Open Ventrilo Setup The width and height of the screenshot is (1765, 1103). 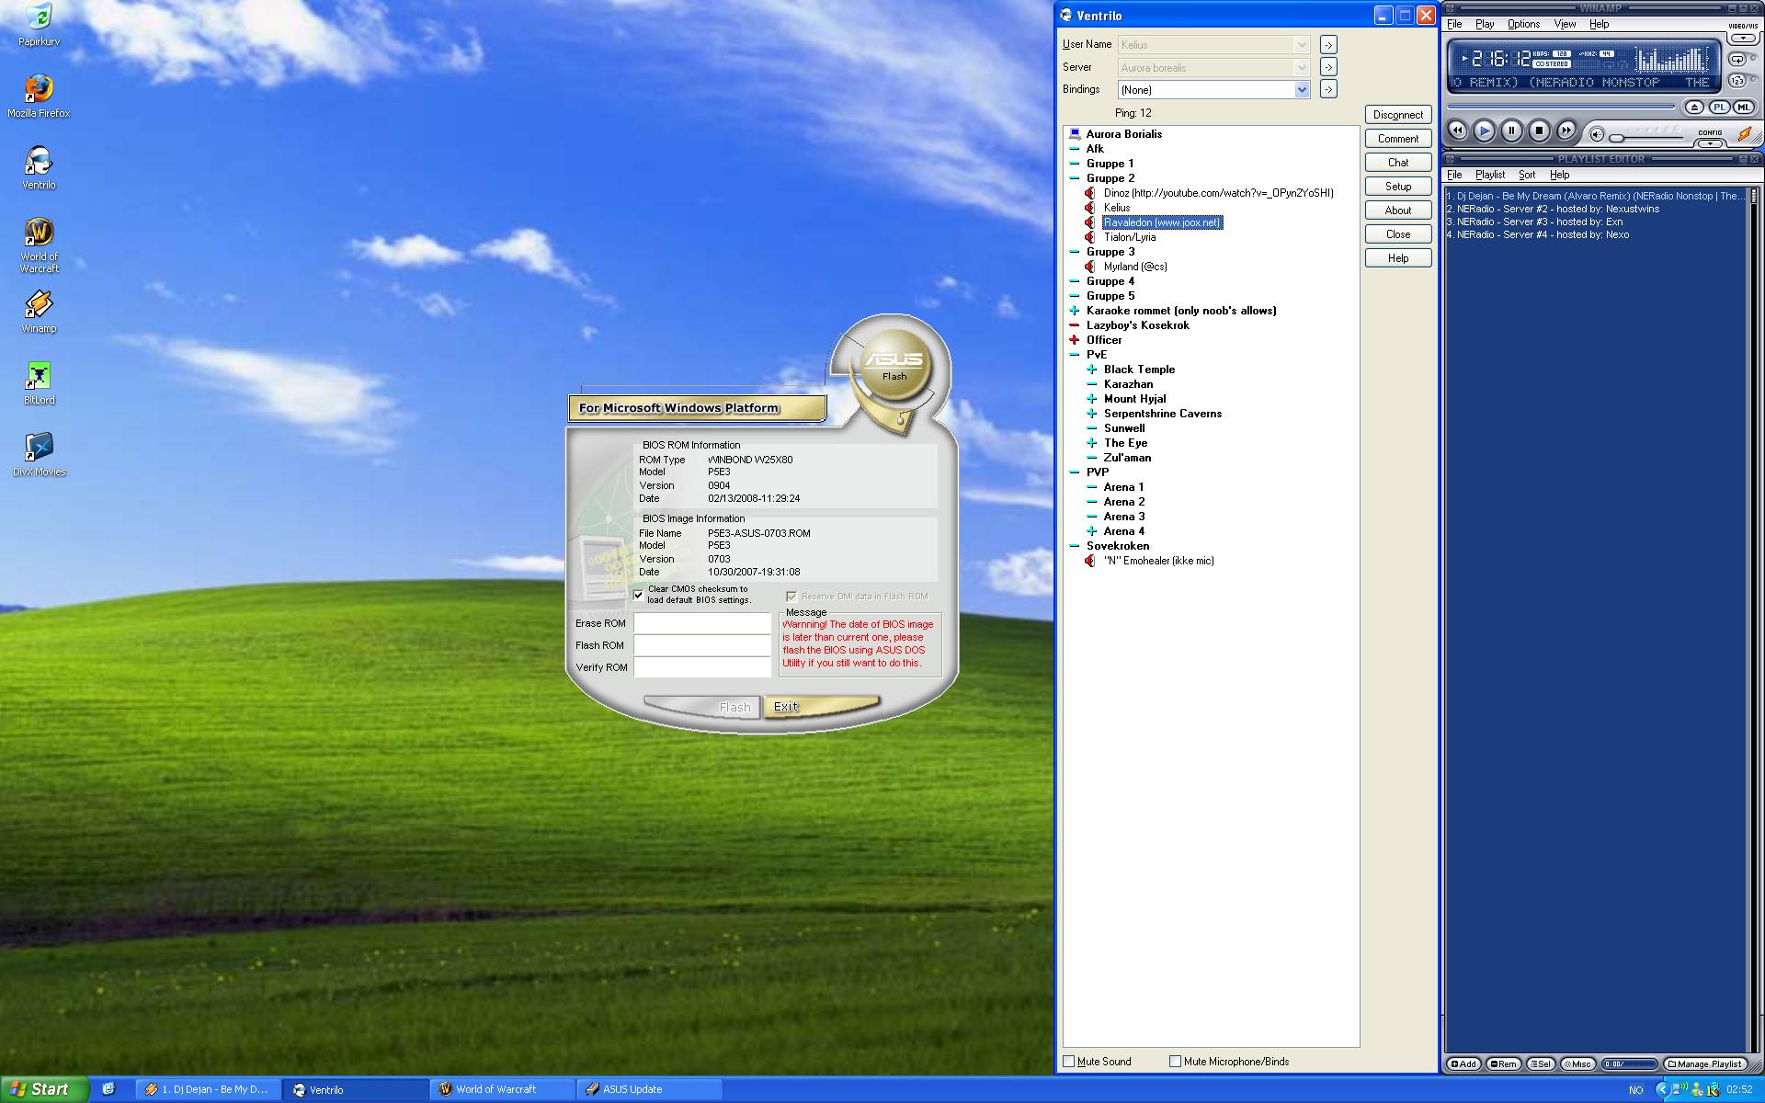coord(1398,187)
